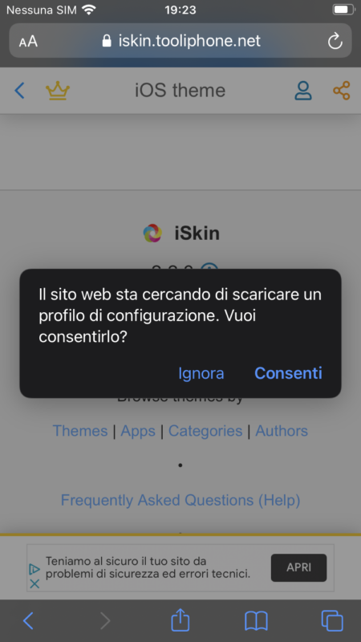
Task: Tap Consenti to allow profile download
Action: point(288,373)
